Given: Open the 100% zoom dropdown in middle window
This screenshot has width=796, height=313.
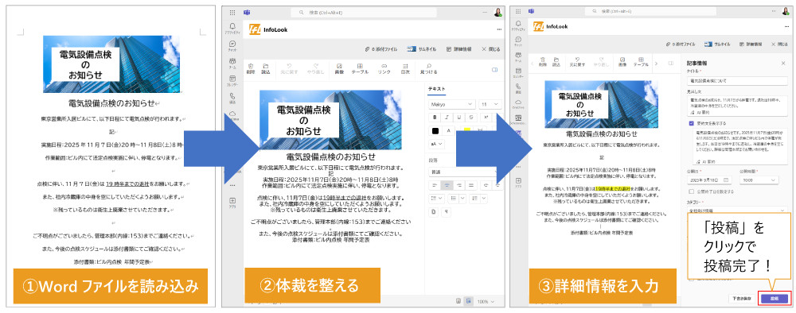Looking at the screenshot, I should click(x=486, y=301).
